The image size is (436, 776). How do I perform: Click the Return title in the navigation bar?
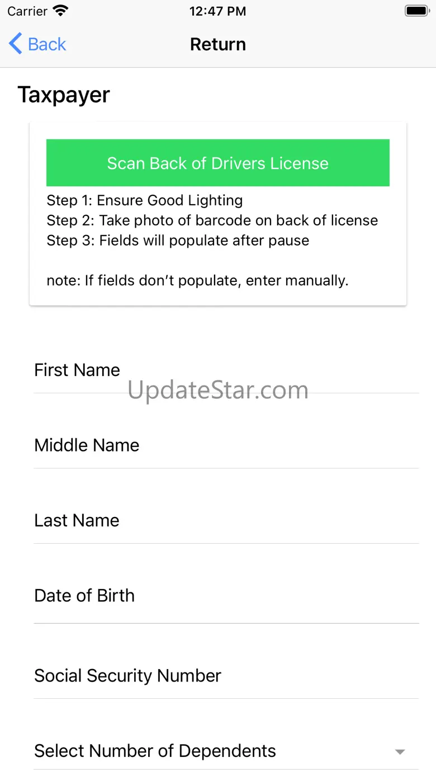pos(217,44)
